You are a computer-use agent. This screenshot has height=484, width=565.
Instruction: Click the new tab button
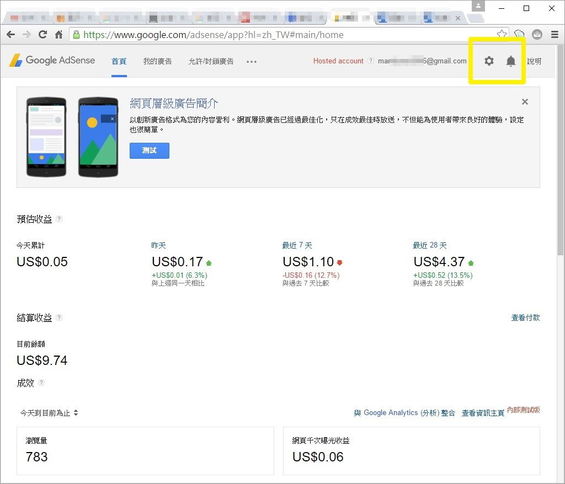point(475,18)
